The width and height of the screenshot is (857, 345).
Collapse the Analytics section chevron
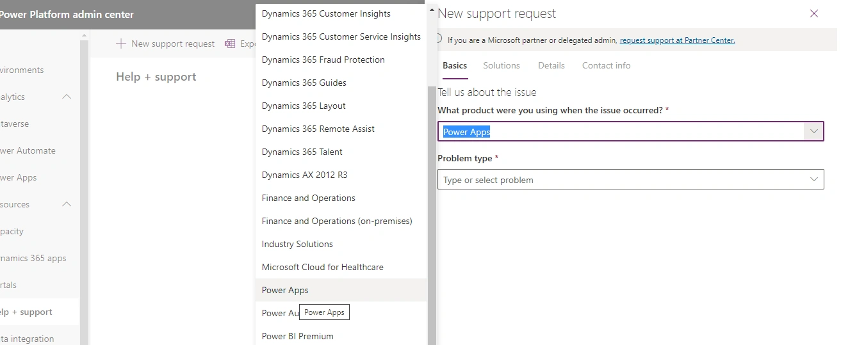point(67,97)
